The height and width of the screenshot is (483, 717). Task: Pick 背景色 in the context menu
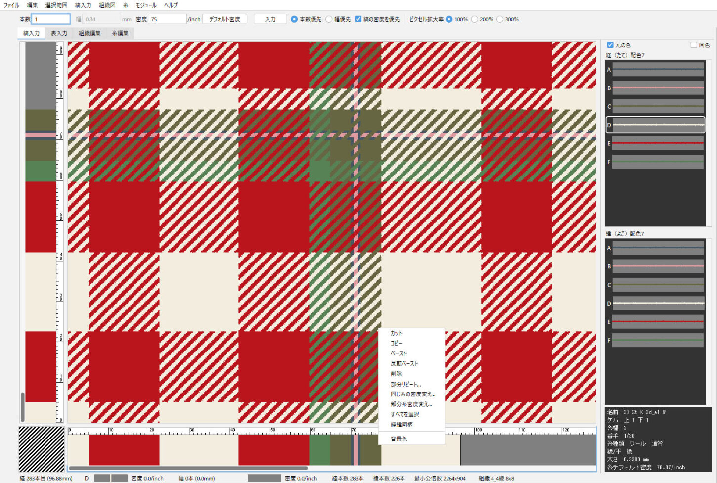pos(399,439)
